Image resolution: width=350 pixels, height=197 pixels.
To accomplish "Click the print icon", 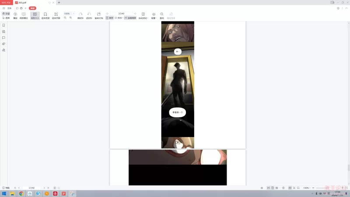I will (x=21, y=8).
